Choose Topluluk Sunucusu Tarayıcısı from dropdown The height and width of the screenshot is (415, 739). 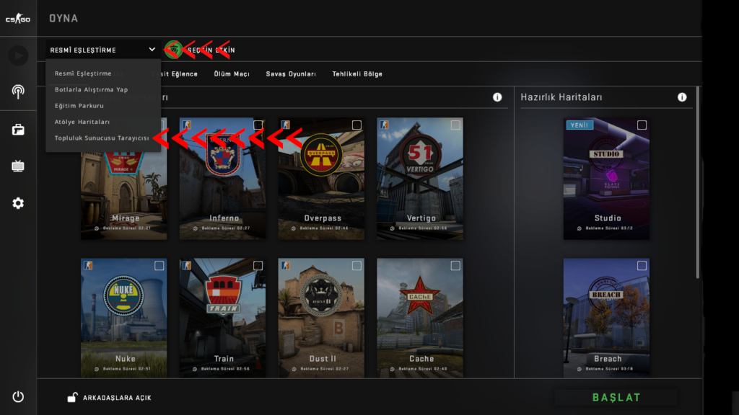tap(102, 138)
